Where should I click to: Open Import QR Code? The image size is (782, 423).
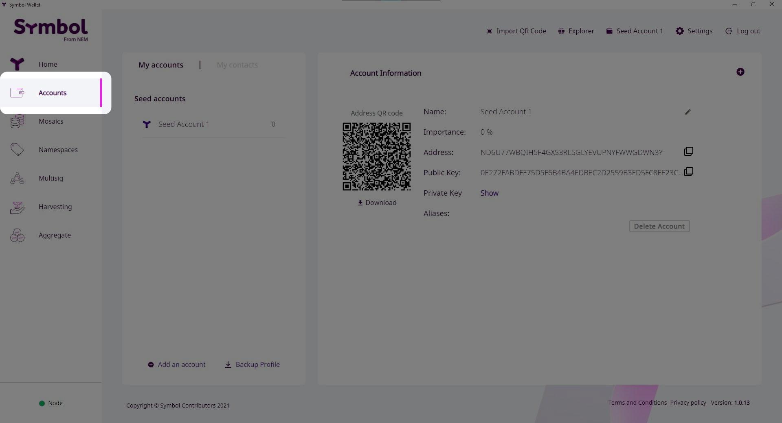(x=516, y=31)
